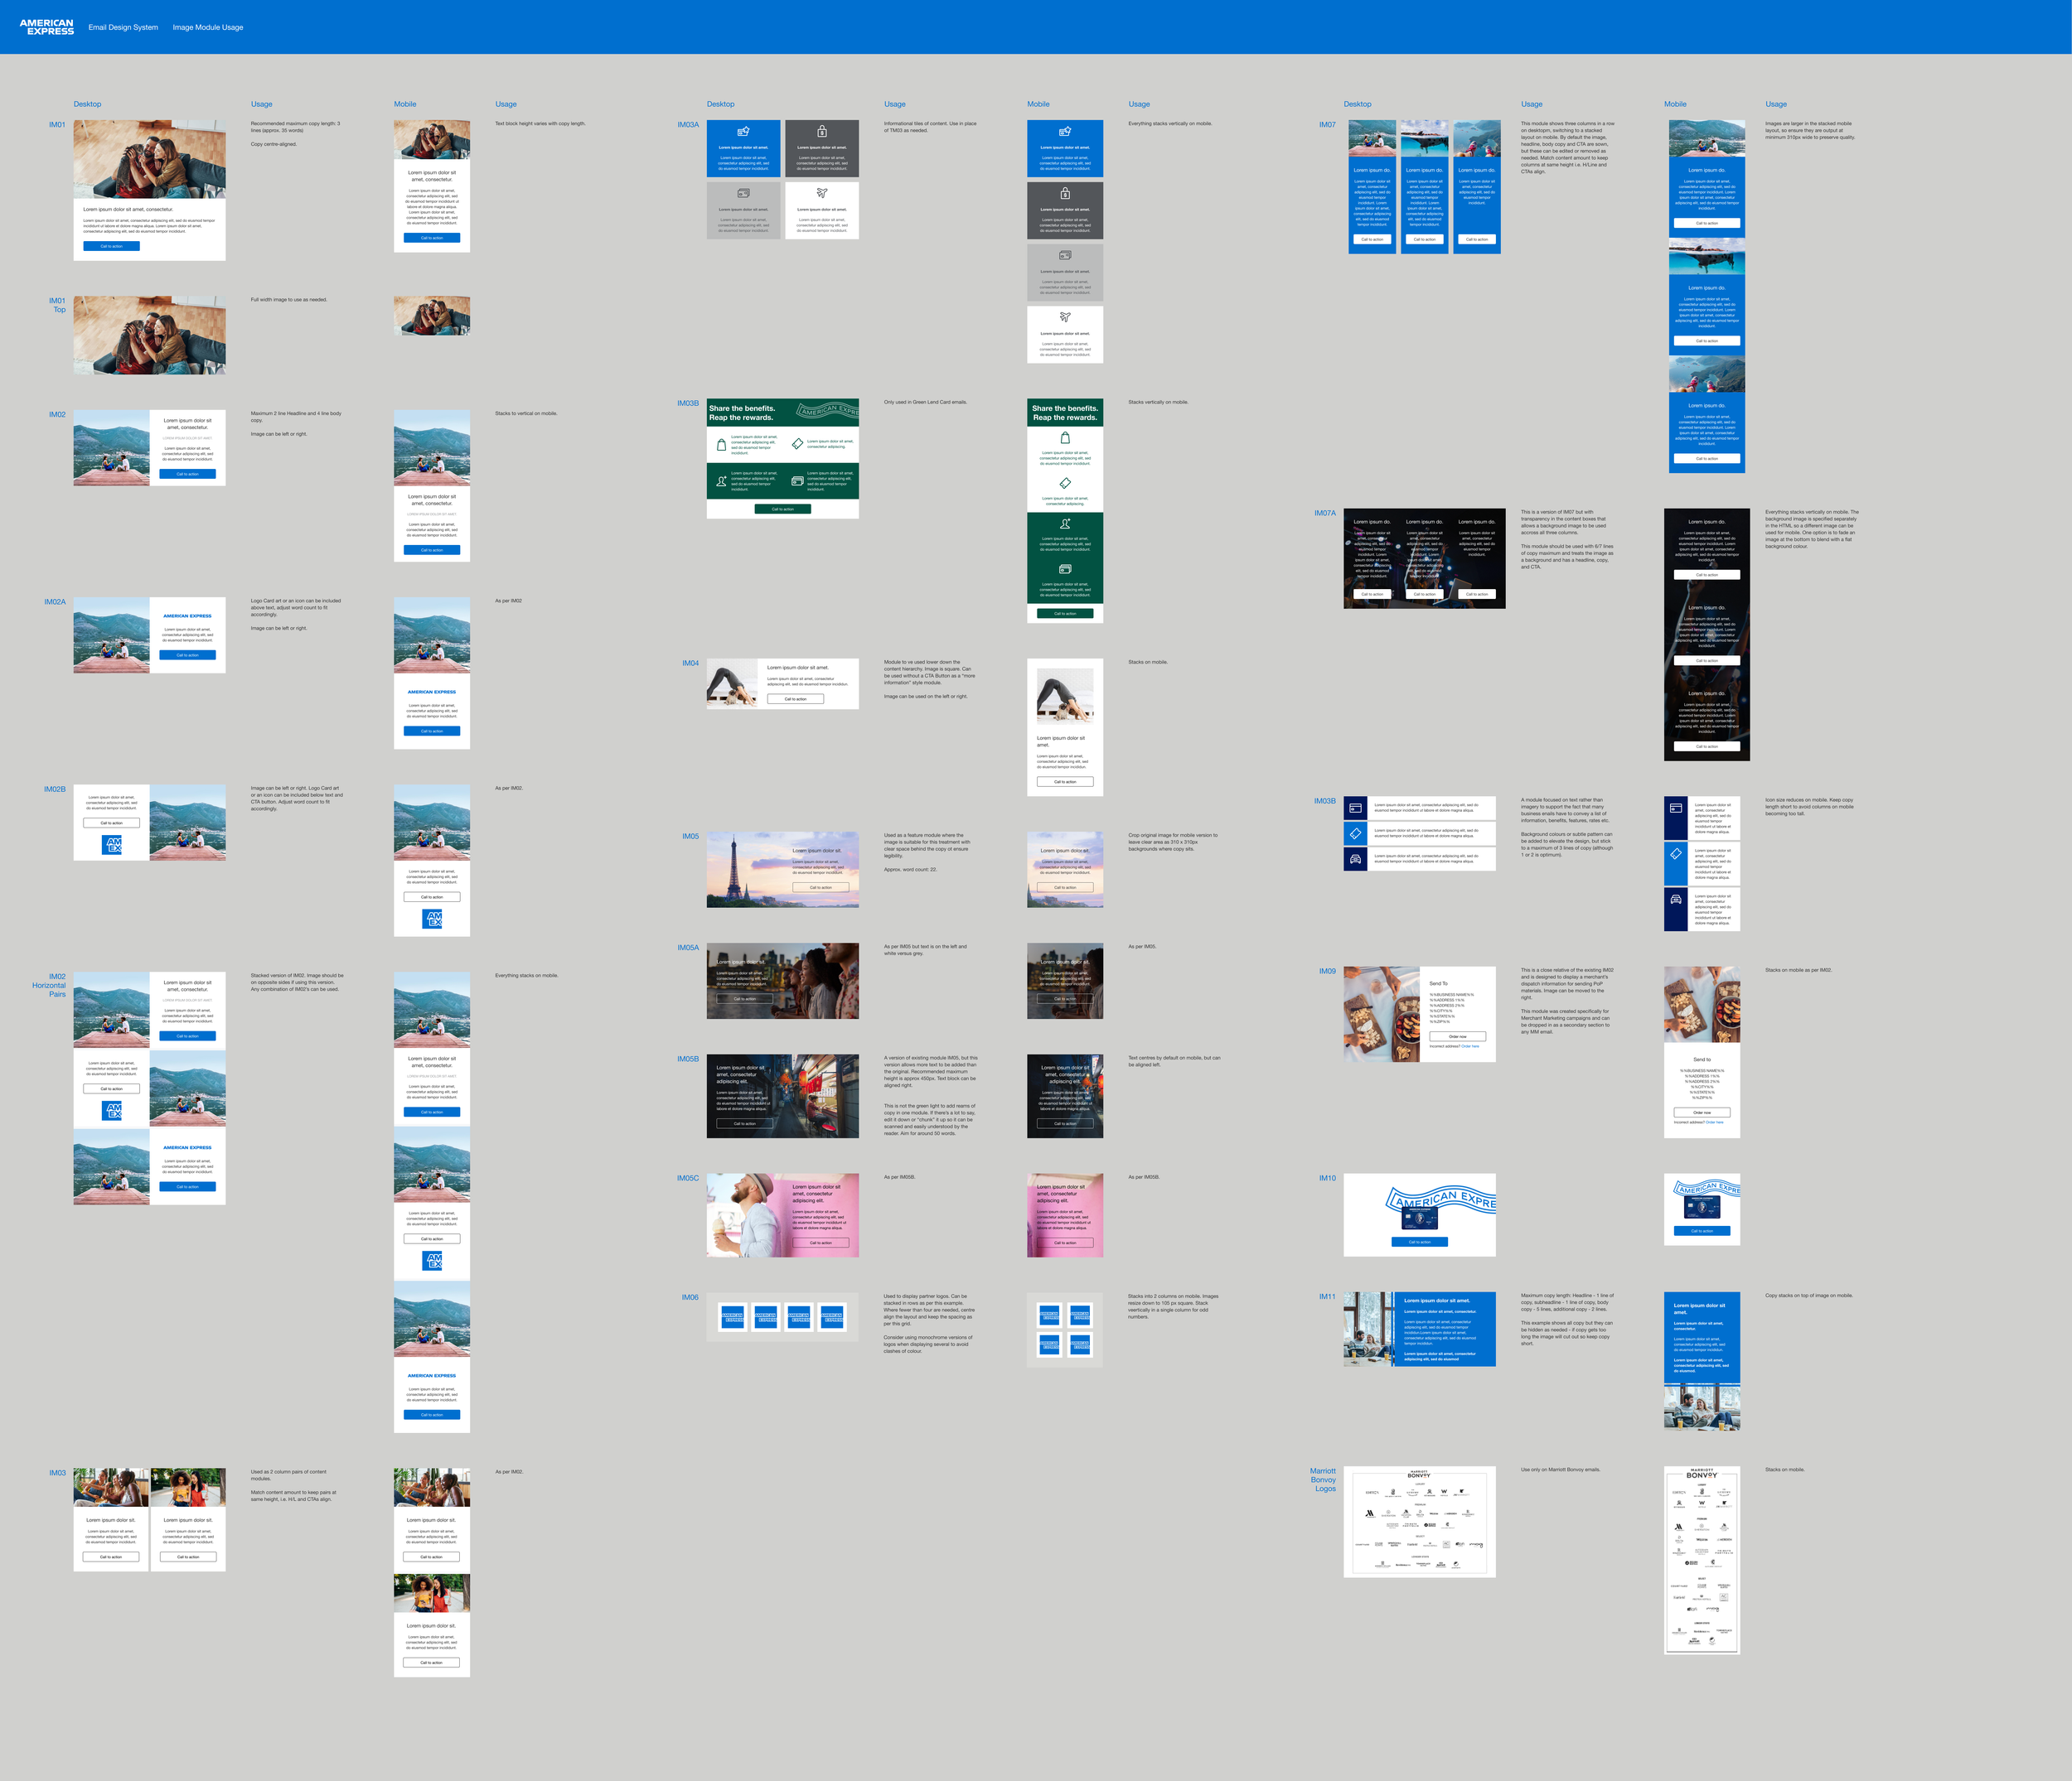Image resolution: width=2072 pixels, height=1781 pixels.
Task: Click the credit card icon in navy IM03B desktop list
Action: click(x=1355, y=808)
